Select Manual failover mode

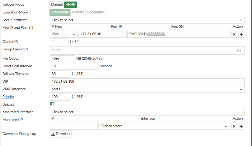[x=57, y=5]
